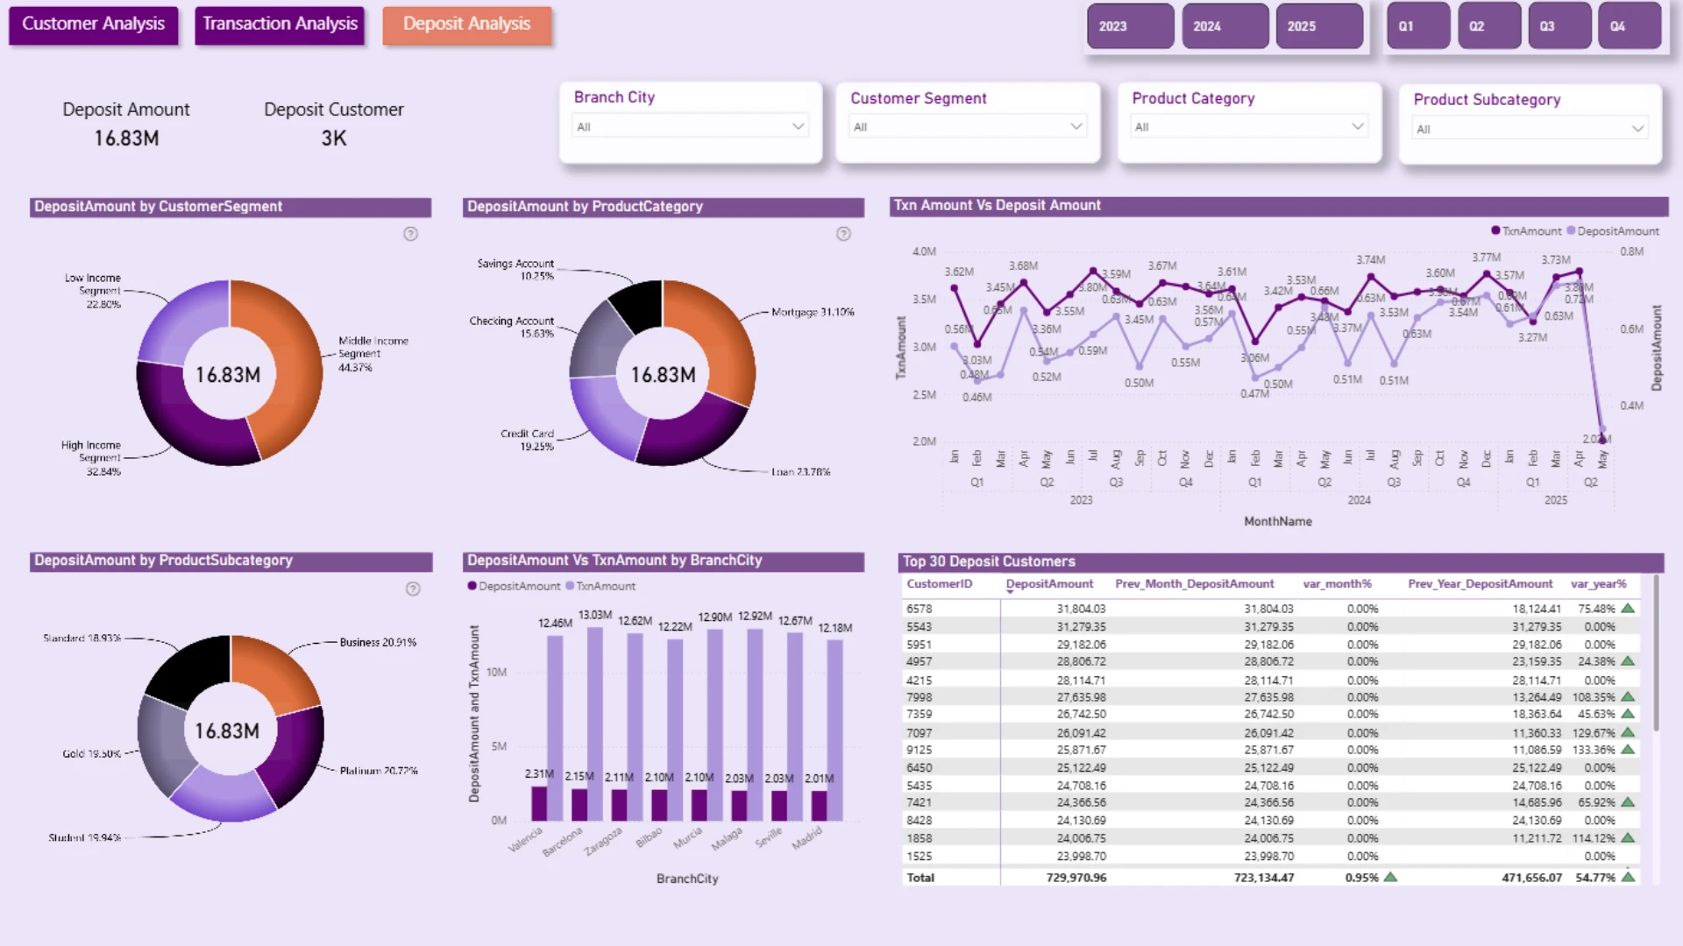Select the Q4 quarter button
This screenshot has width=1683, height=946.
[x=1630, y=26]
